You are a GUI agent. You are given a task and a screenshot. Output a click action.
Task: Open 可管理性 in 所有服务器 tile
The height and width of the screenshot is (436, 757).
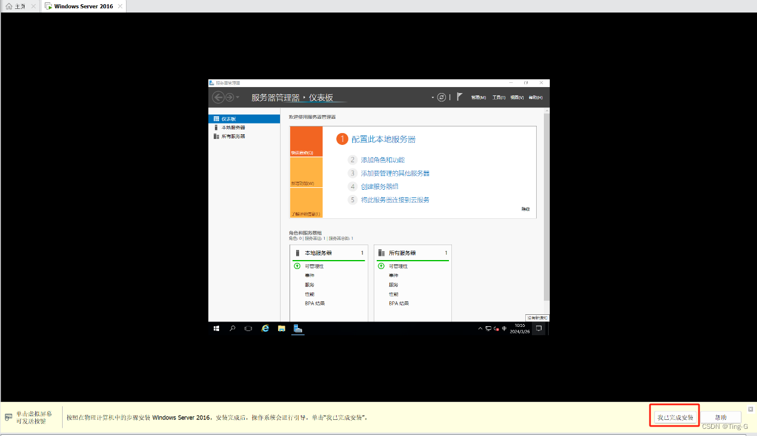click(398, 266)
